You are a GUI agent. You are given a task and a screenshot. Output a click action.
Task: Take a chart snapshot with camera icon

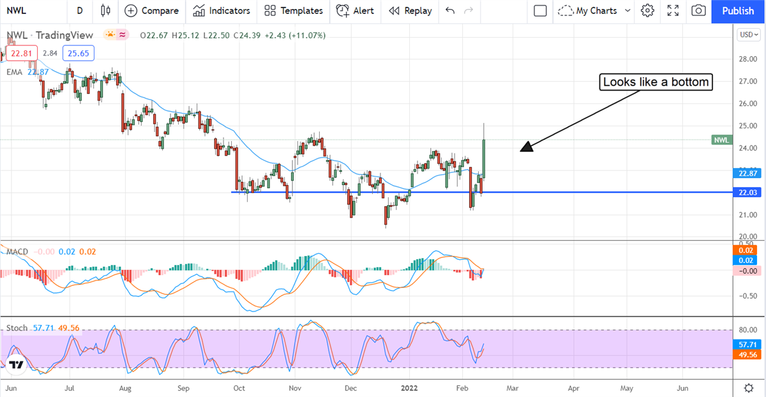click(x=699, y=11)
